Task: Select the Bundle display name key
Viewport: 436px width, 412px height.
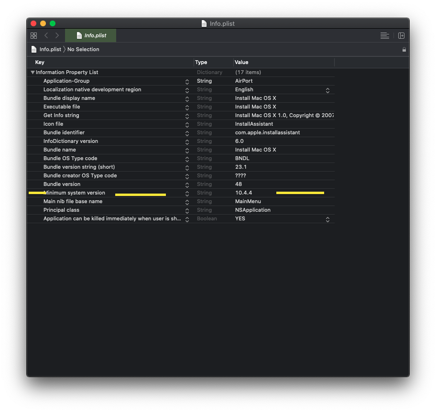Action: pyautogui.click(x=69, y=98)
